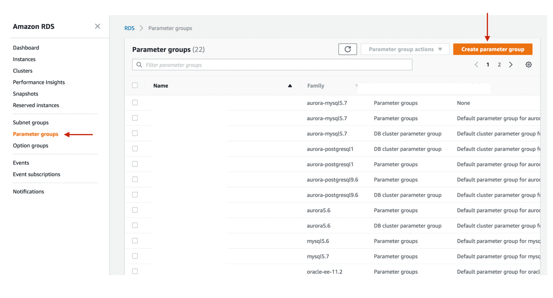553x298 pixels.
Task: Click the mysql5.7 family cell
Action: pos(318,256)
